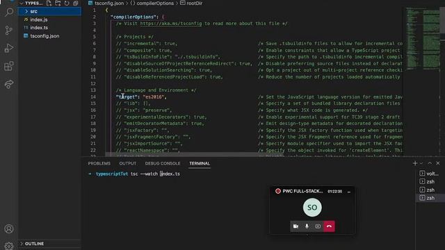Open the Search view in activity bar

(x=9, y=12)
